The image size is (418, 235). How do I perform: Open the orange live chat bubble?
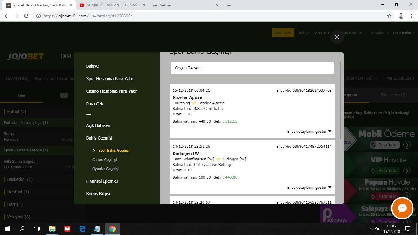tap(402, 208)
